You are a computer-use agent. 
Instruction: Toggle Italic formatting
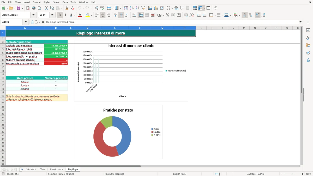65,15
